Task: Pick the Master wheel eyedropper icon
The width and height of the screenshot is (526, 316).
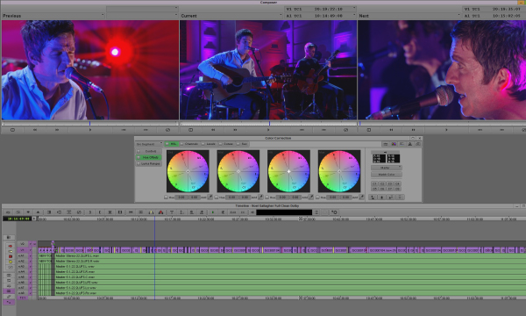Action: tap(361, 197)
